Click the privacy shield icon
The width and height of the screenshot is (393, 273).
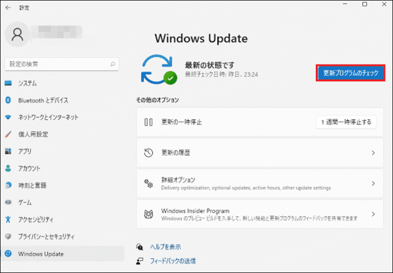pyautogui.click(x=8, y=236)
